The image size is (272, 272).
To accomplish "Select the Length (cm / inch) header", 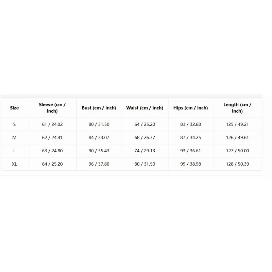I will [x=237, y=108].
